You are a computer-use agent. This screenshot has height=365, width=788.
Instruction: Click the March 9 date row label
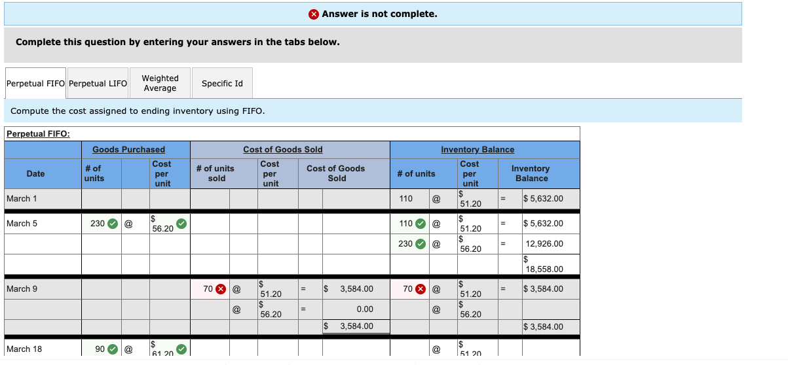pos(22,289)
